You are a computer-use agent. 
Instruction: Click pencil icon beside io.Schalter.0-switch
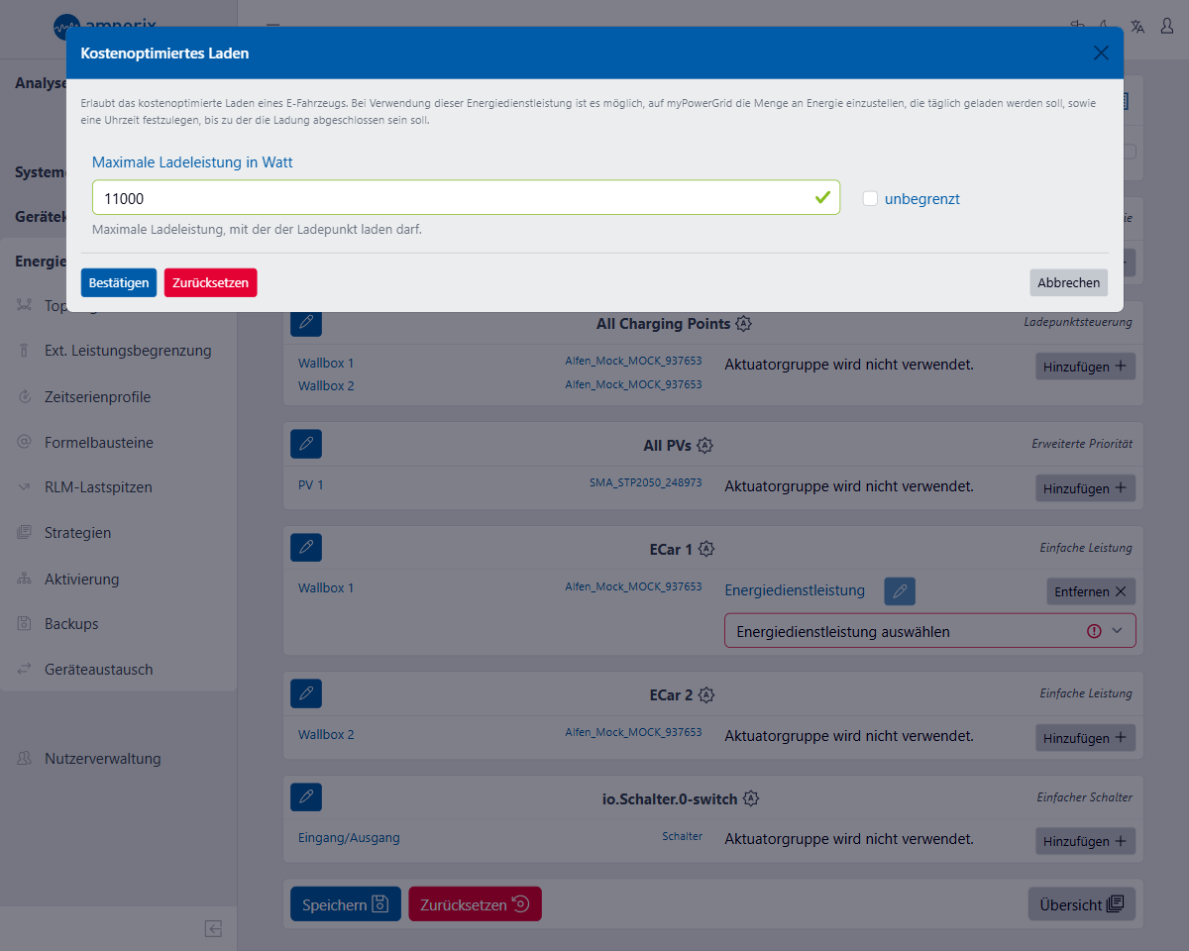(x=306, y=797)
